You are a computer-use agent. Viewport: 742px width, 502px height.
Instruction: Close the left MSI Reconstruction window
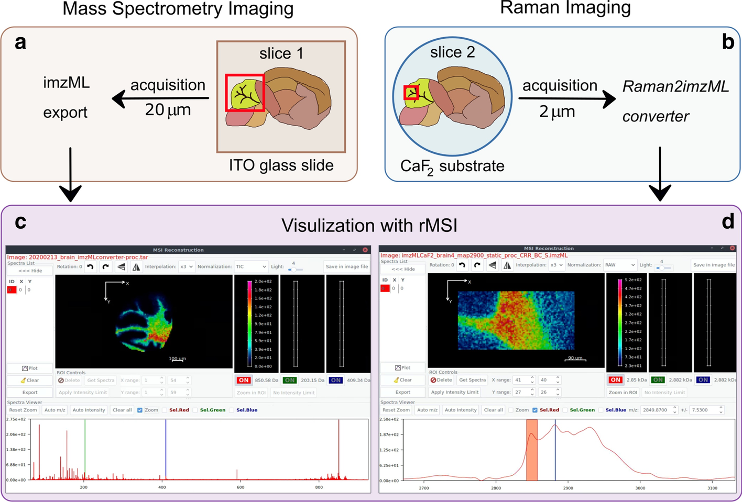pyautogui.click(x=365, y=250)
